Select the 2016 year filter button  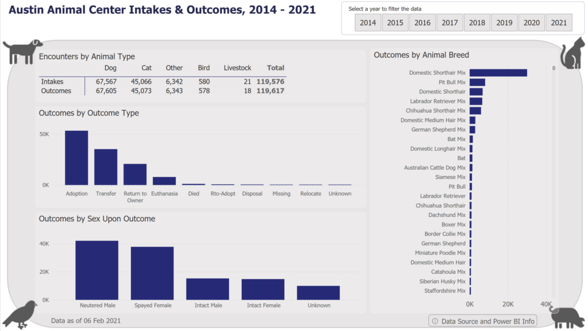point(423,22)
